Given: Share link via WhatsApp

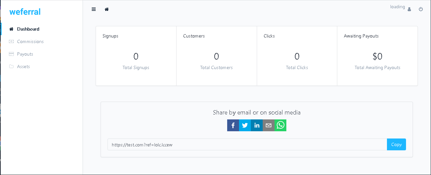Looking at the screenshot, I should [x=280, y=125].
